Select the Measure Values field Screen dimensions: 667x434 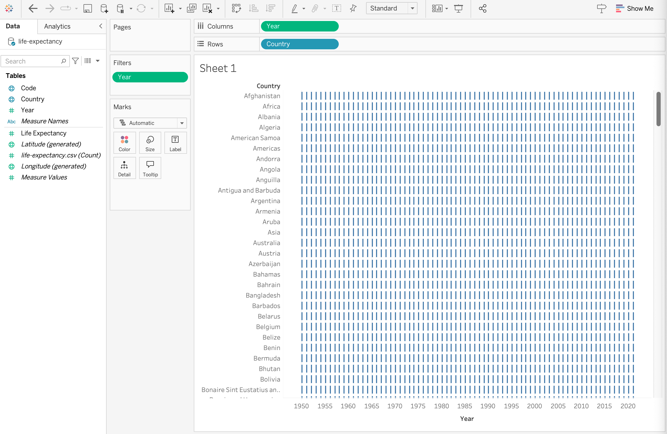[x=44, y=177]
